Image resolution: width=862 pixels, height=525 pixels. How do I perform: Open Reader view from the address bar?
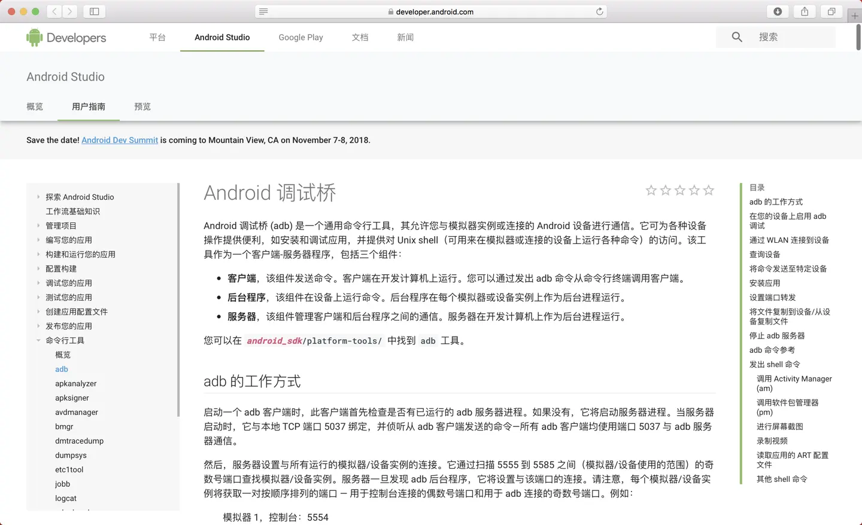point(263,11)
